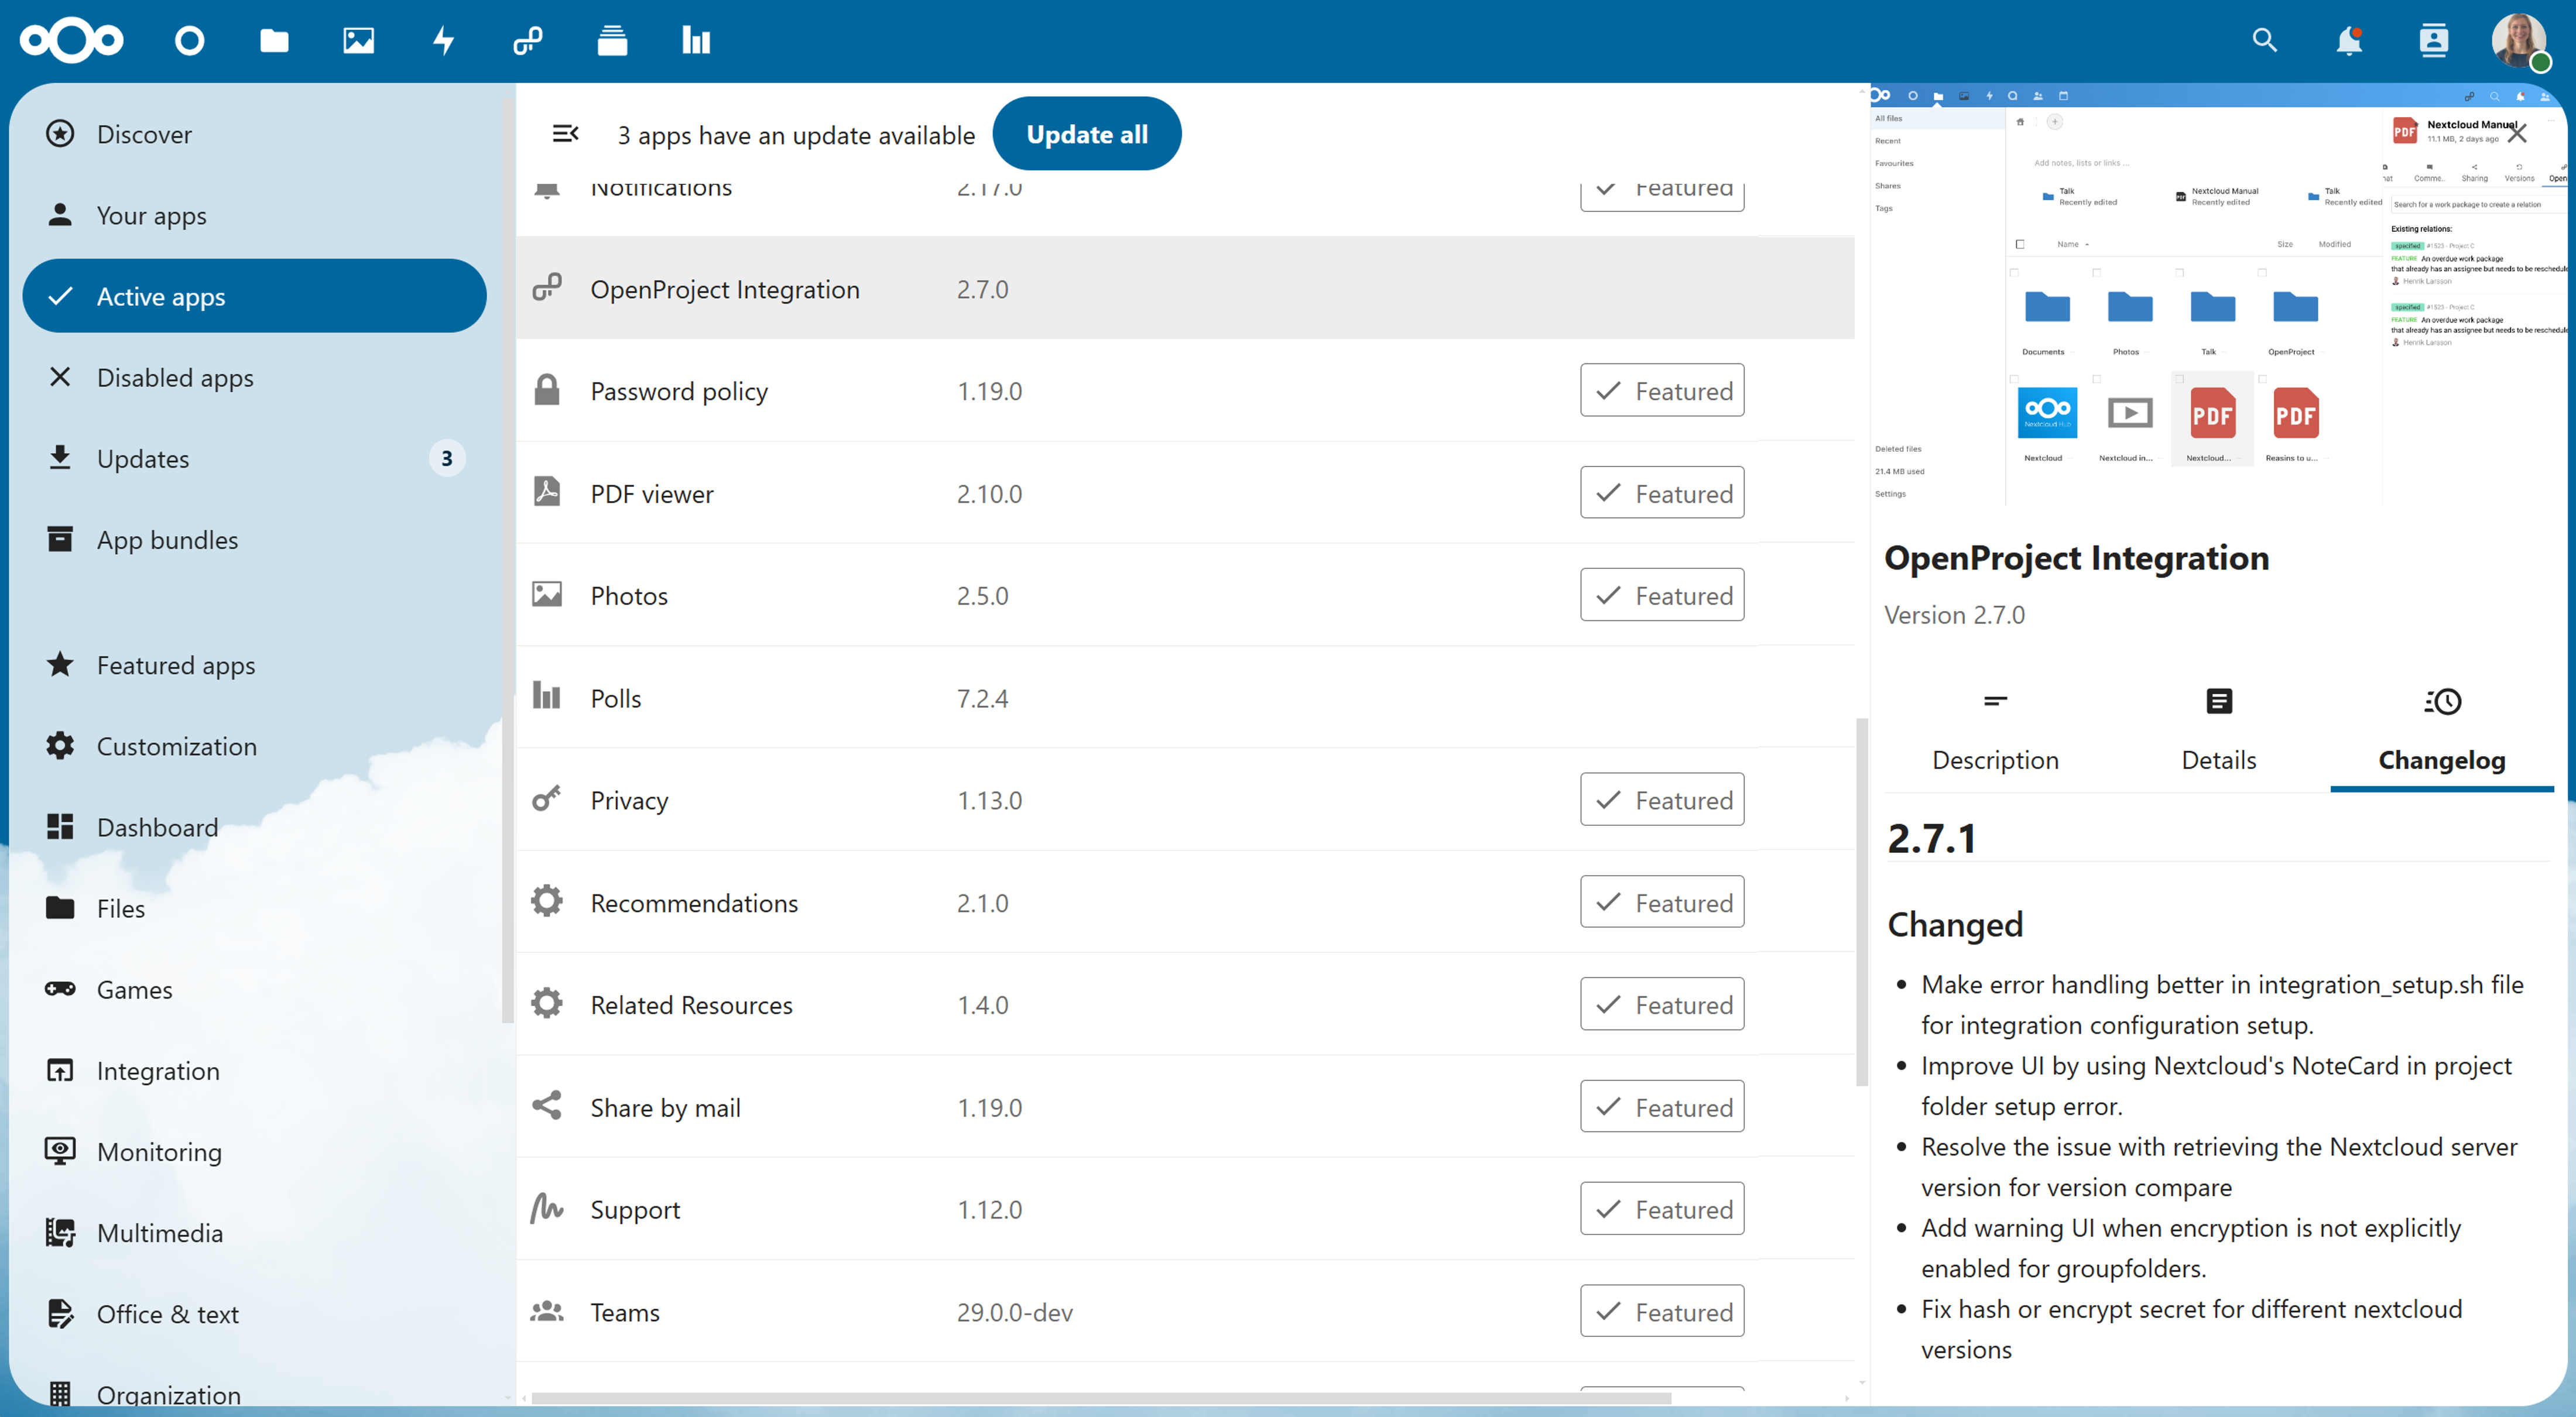Collapse the app categories sidebar
The image size is (2576, 1417).
click(x=566, y=133)
